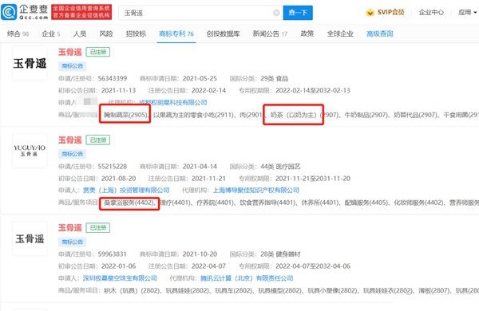
Task: Open the 新闻公告 tab
Action: [x=270, y=33]
